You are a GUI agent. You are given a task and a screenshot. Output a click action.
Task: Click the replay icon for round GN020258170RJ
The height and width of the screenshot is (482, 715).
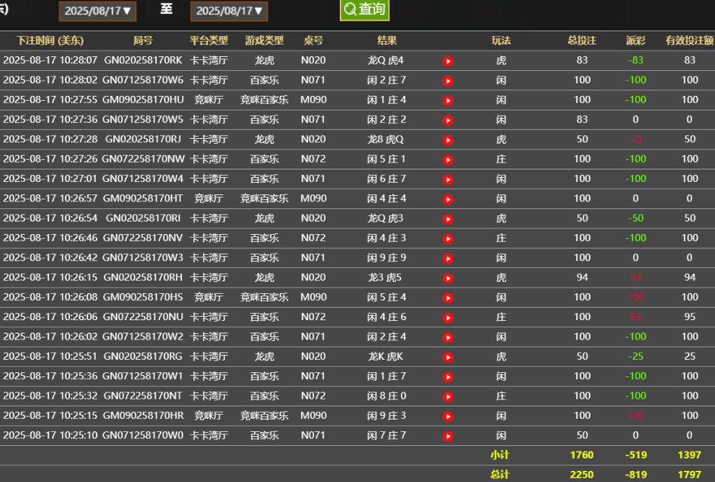pos(448,138)
